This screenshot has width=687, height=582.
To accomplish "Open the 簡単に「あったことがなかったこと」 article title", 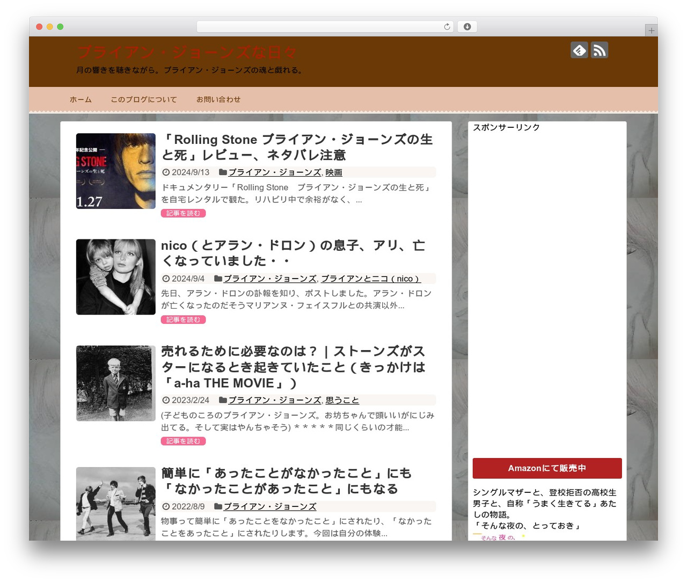I will (287, 481).
